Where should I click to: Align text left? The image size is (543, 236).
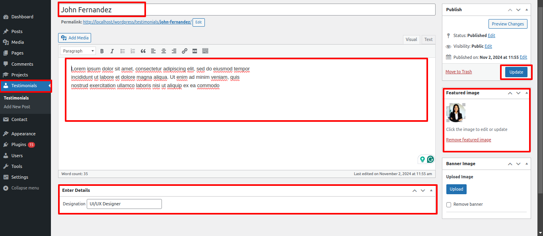click(x=154, y=51)
